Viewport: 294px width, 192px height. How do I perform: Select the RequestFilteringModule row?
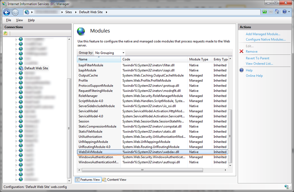point(153,91)
